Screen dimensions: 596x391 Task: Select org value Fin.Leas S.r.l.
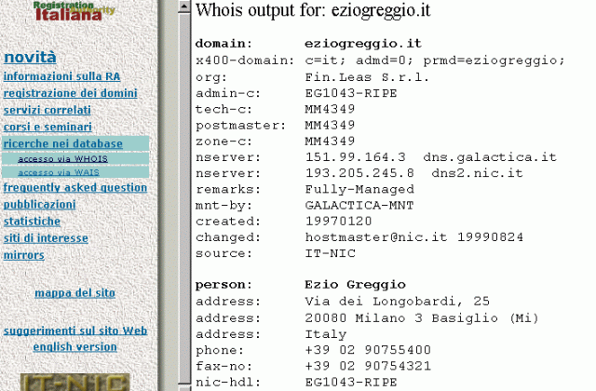pyautogui.click(x=367, y=77)
